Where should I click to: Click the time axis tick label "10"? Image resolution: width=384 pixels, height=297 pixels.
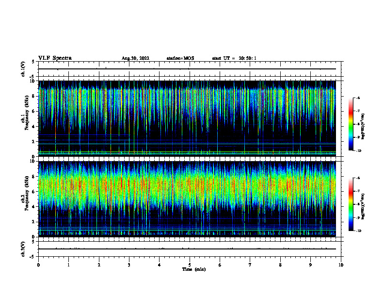click(x=341, y=265)
